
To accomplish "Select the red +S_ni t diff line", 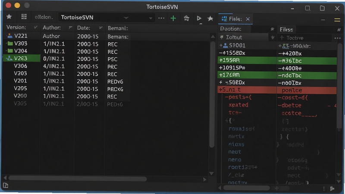I will [247, 90].
